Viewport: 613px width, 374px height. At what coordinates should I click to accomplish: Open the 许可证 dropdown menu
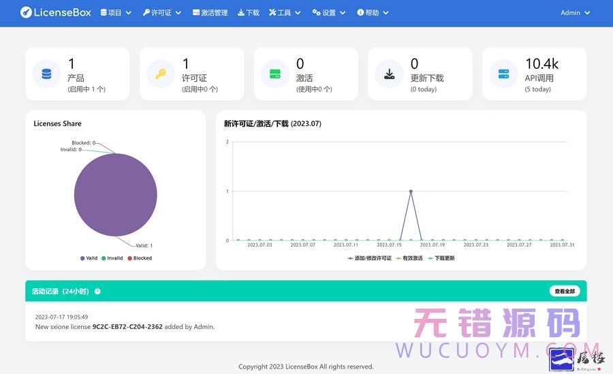[161, 13]
